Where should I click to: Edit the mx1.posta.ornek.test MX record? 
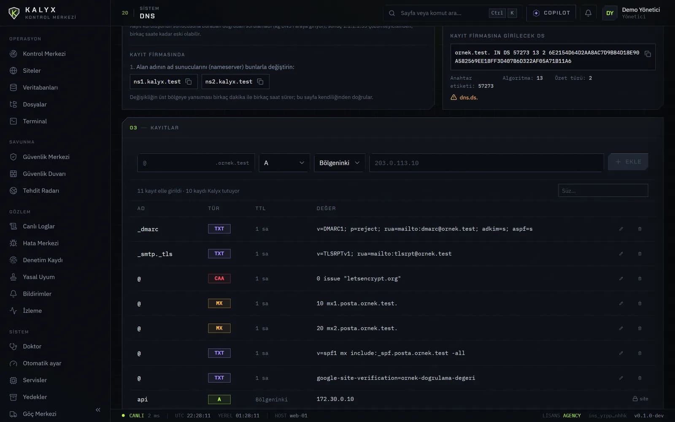coord(621,304)
